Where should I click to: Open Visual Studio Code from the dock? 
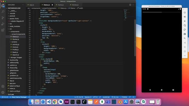click(49, 102)
